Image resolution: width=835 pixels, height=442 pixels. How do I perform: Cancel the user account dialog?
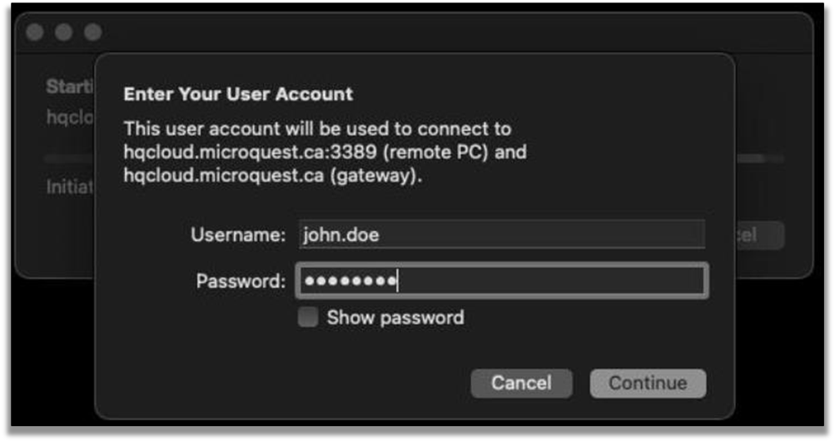tap(521, 383)
